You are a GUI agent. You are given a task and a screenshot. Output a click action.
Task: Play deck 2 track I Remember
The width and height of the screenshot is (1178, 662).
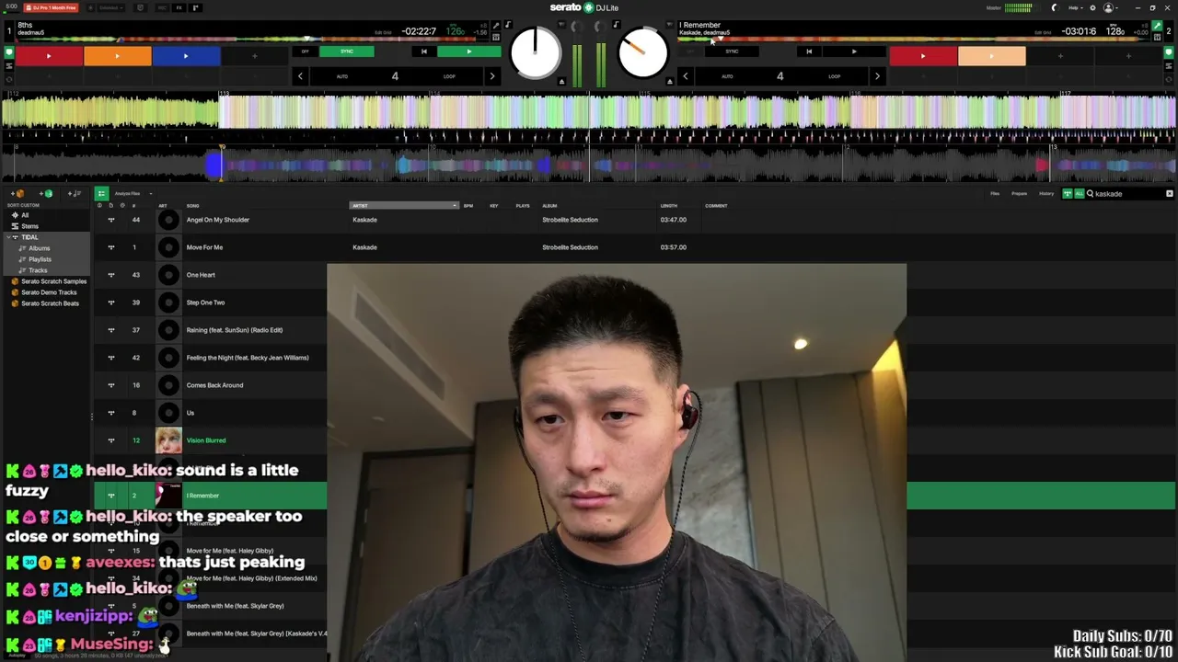coord(853,51)
